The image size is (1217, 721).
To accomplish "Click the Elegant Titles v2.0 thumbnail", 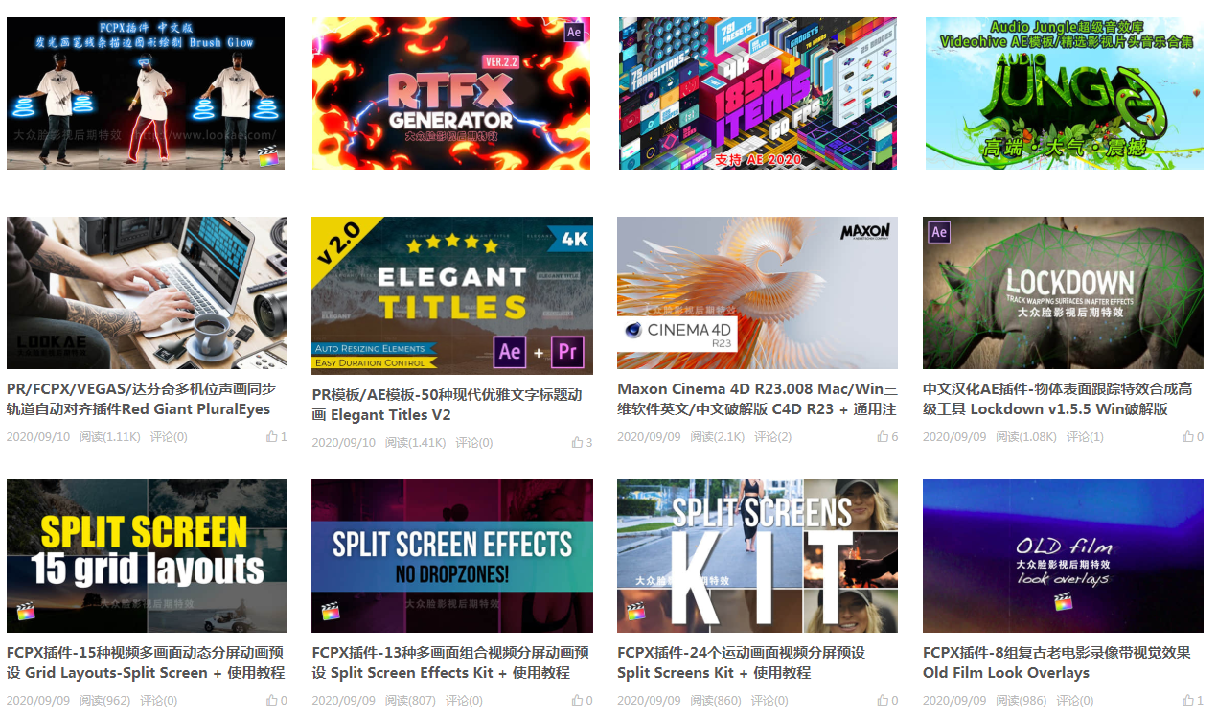I will point(452,295).
